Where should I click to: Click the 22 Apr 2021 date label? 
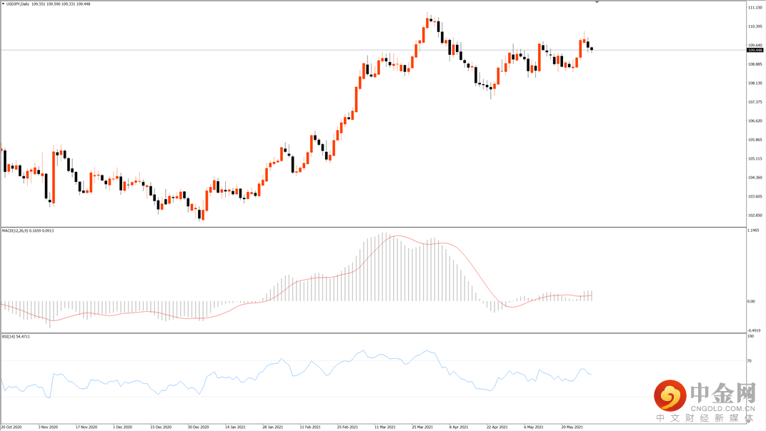497,427
